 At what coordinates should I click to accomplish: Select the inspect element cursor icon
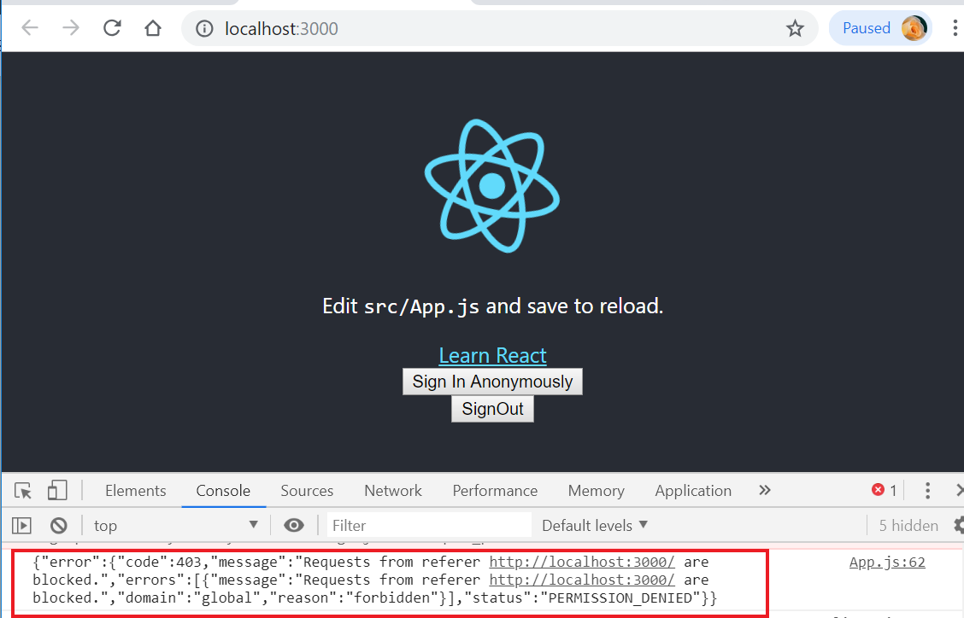(x=21, y=490)
